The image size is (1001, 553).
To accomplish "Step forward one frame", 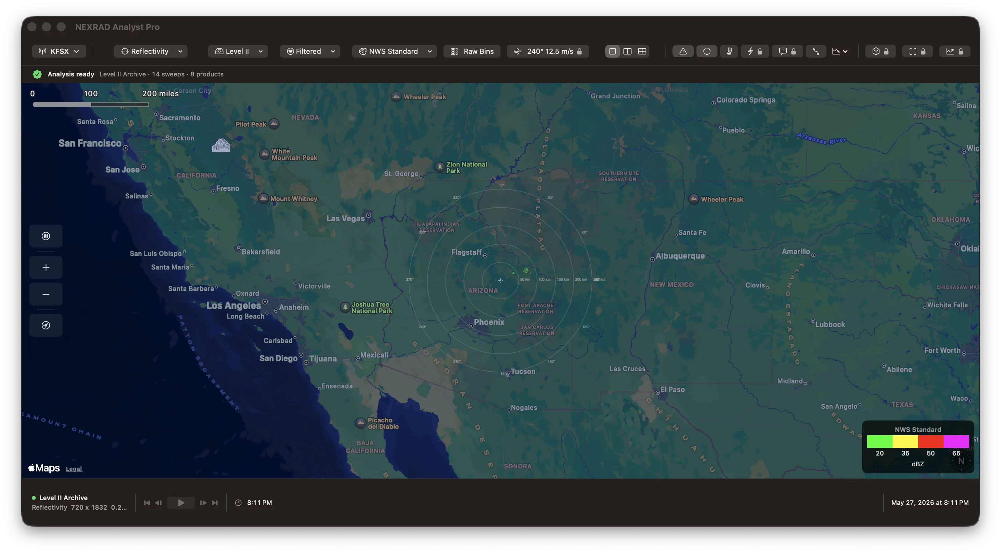I will 203,502.
